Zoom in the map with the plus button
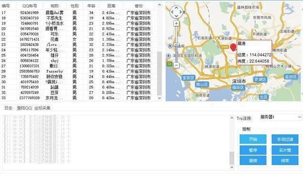Viewport: 303px width, 177px height. tap(176, 23)
